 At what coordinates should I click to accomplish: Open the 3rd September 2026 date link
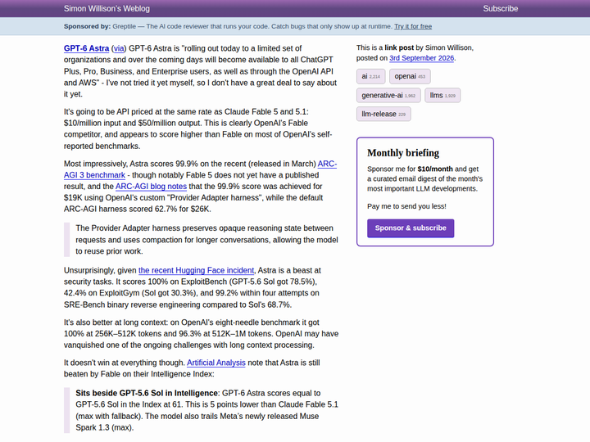pyautogui.click(x=421, y=58)
